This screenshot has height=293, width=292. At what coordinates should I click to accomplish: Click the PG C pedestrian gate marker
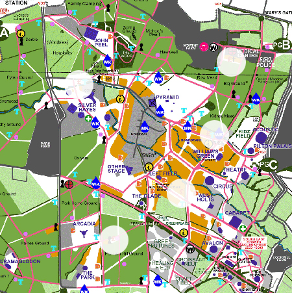pos(269,164)
